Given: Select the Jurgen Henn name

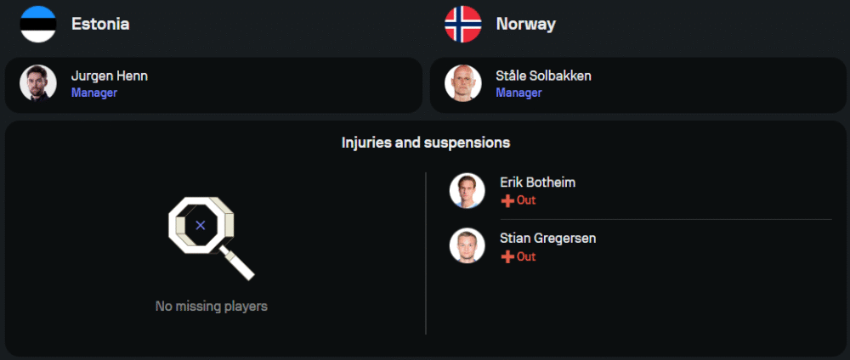Looking at the screenshot, I should pos(110,76).
